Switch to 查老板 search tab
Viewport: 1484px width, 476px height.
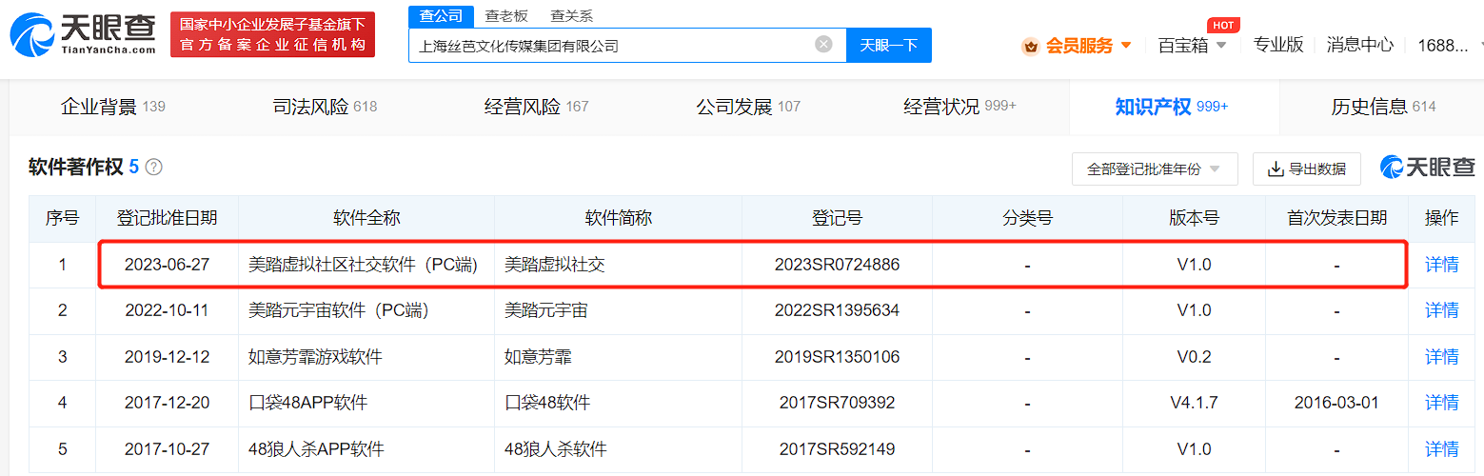click(506, 16)
